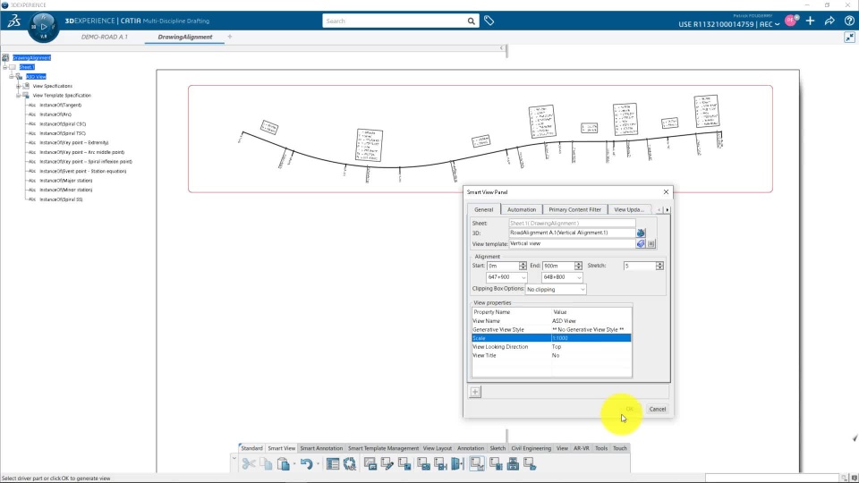Screen dimensions: 859x483
Task: Switch to the Automation tab
Action: coord(522,209)
